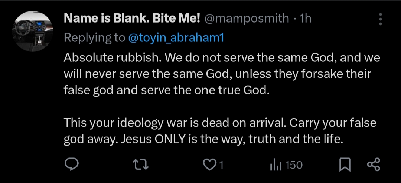Like the tweet with the heart icon
401x183 pixels.
(x=210, y=164)
